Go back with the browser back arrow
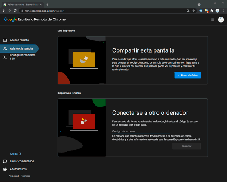 coord(4,11)
